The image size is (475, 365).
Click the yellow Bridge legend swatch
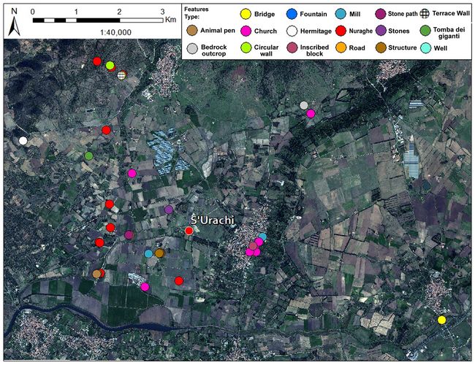pos(246,14)
